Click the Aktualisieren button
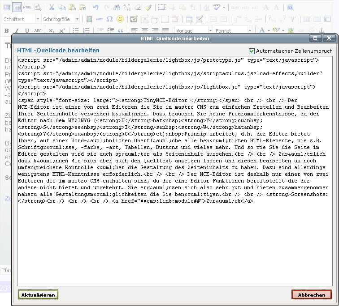Screen dimensions: 339x306 (38, 295)
